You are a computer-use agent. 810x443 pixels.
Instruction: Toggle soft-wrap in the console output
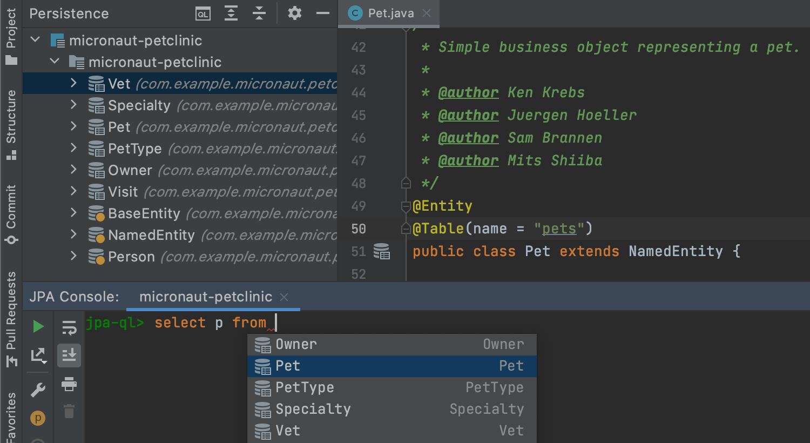69,326
